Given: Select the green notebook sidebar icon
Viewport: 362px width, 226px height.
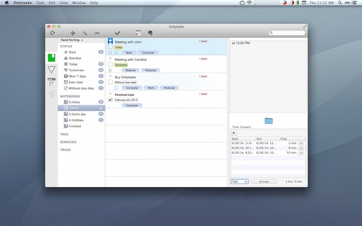Looking at the screenshot, I should [51, 58].
